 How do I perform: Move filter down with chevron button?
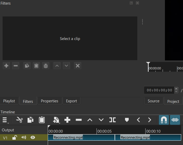click(x=67, y=66)
